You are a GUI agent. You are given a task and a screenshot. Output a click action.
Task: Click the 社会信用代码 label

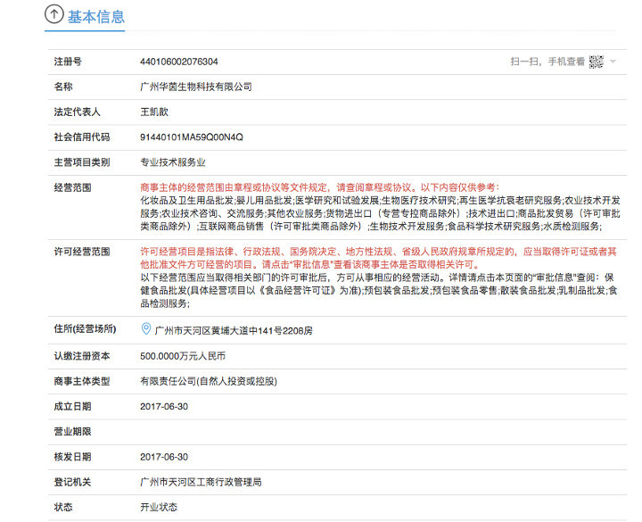coord(82,137)
